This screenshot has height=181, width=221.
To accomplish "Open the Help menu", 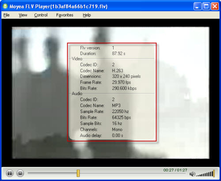I will coord(87,15).
